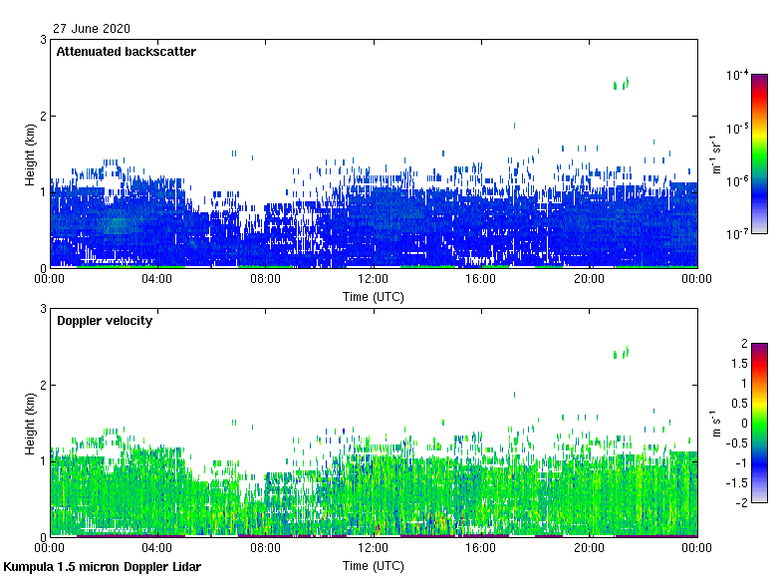The width and height of the screenshot is (777, 578).
Task: Click the Kumpula 1.5 micron Doppler Lidar caption
Action: click(102, 567)
